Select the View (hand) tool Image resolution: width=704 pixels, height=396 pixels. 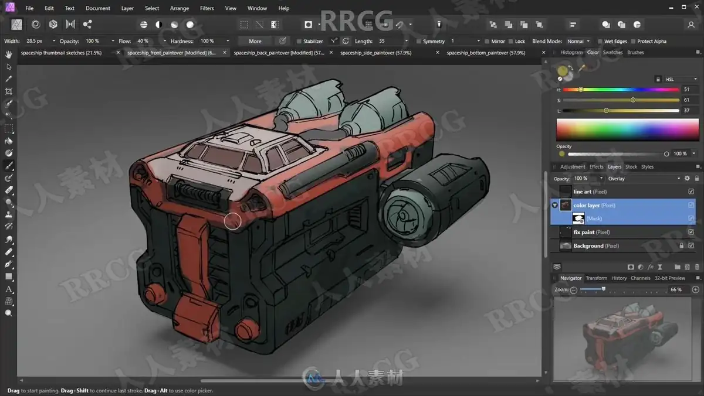click(9, 54)
